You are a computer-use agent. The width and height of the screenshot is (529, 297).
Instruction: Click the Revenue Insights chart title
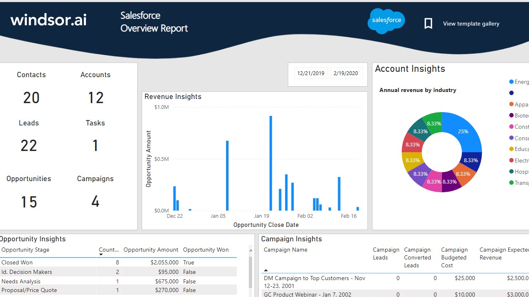(x=173, y=97)
